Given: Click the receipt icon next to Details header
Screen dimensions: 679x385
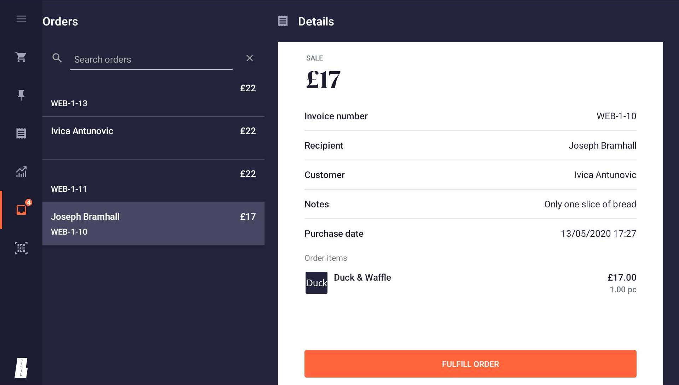Looking at the screenshot, I should (x=283, y=21).
